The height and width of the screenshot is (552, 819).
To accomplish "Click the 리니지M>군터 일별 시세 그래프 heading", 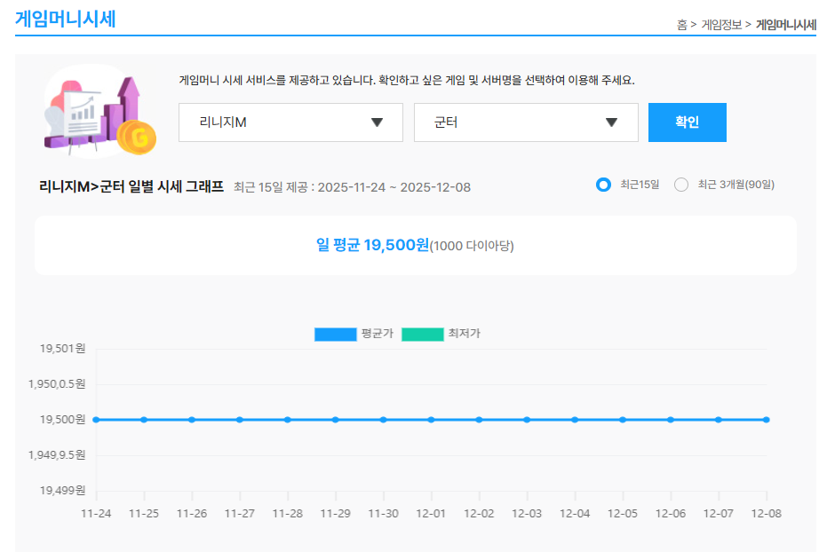I will click(131, 186).
